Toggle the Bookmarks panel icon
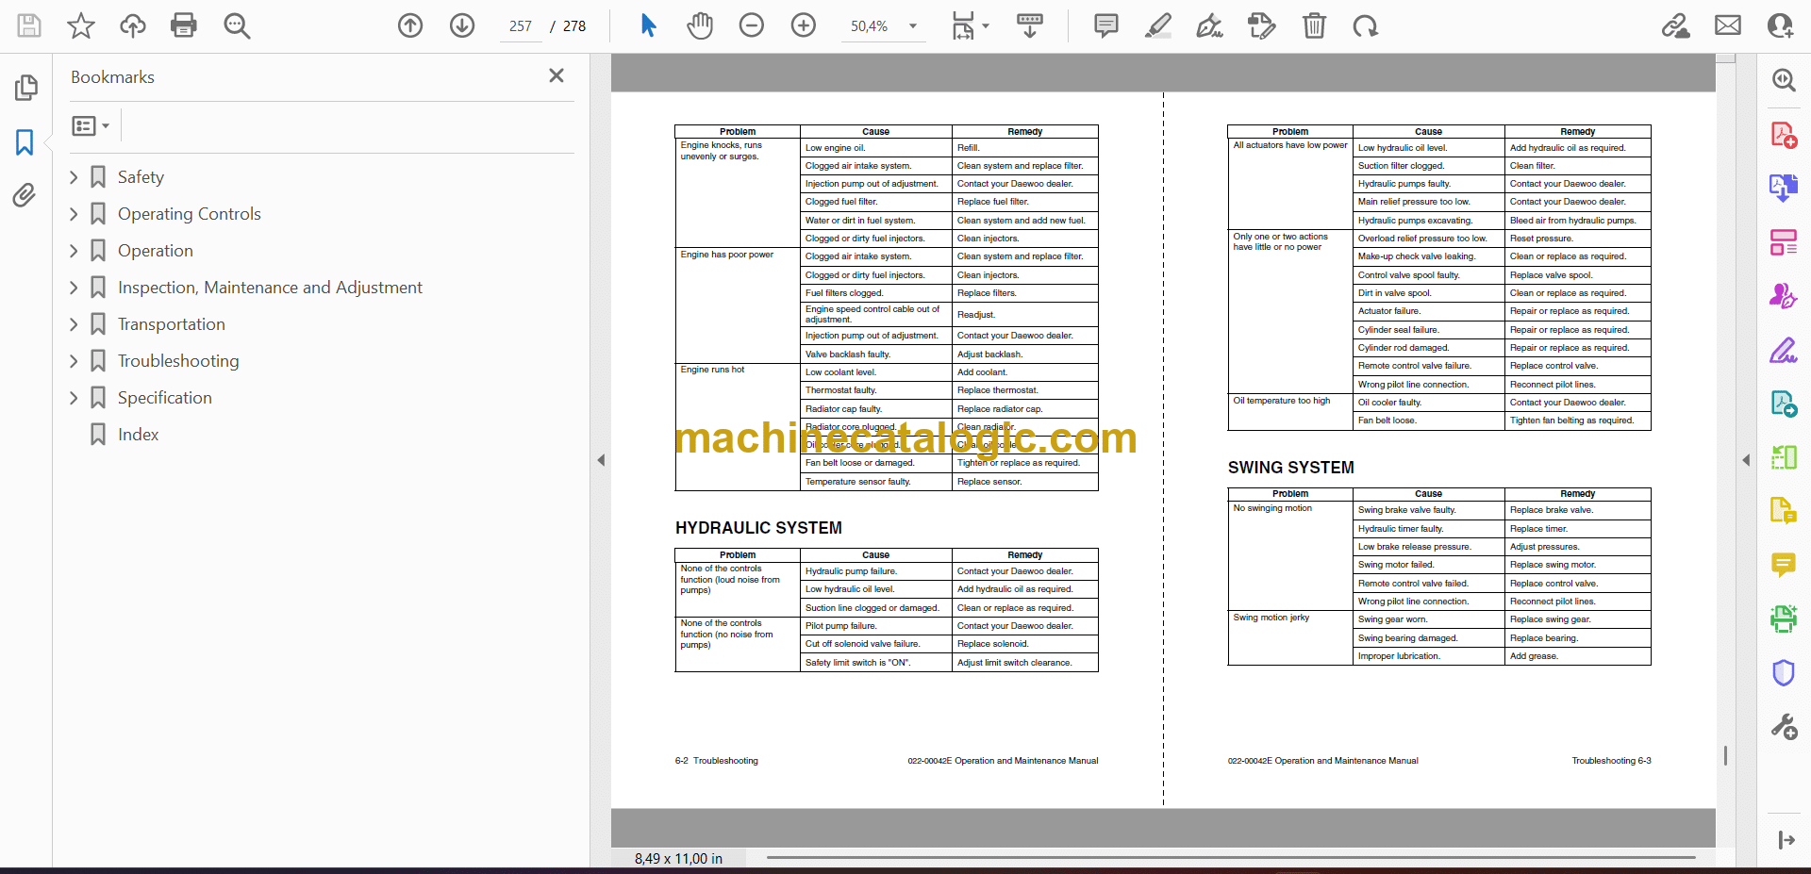The width and height of the screenshot is (1811, 874). pyautogui.click(x=25, y=142)
